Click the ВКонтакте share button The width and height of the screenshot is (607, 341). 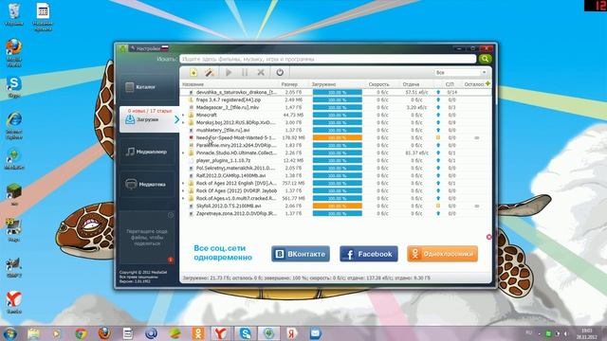tap(301, 254)
